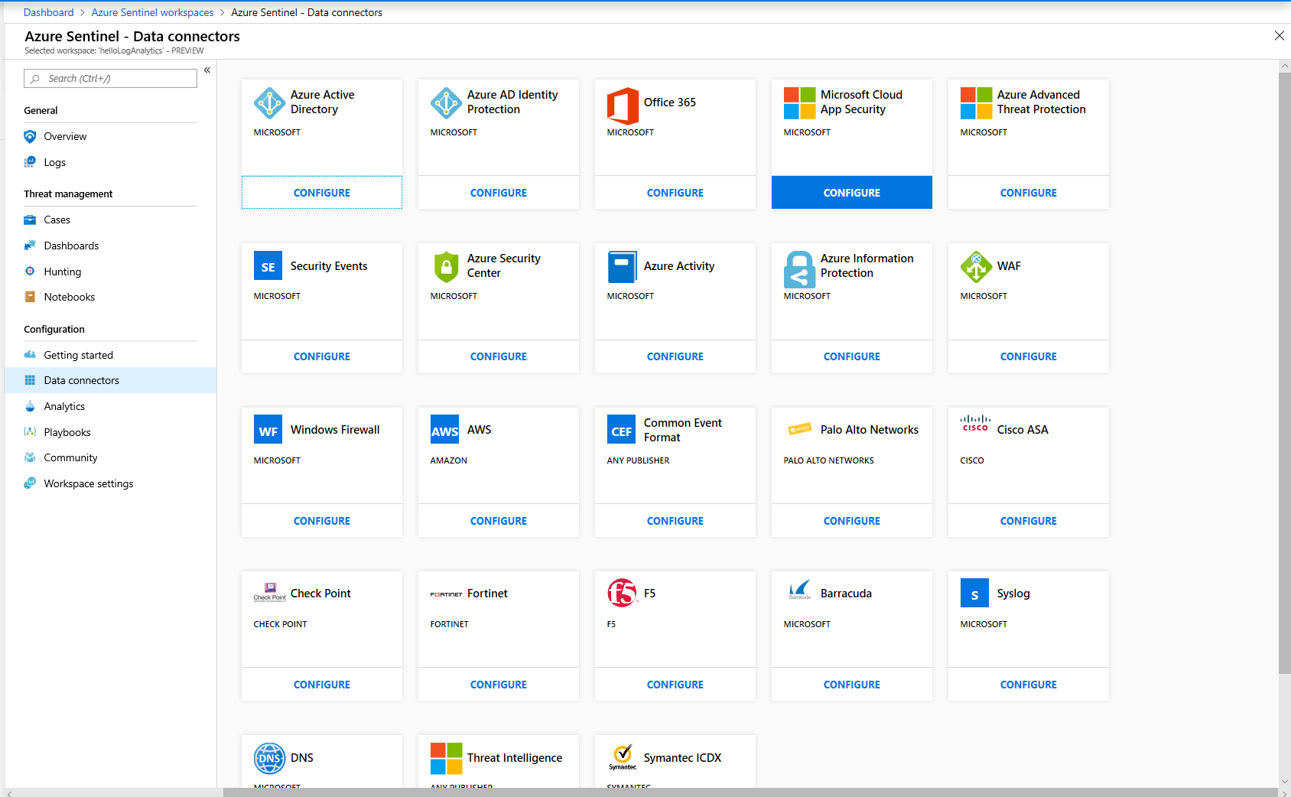Click the Security Events SE icon
Viewport: 1291px width, 797px height.
pos(268,266)
